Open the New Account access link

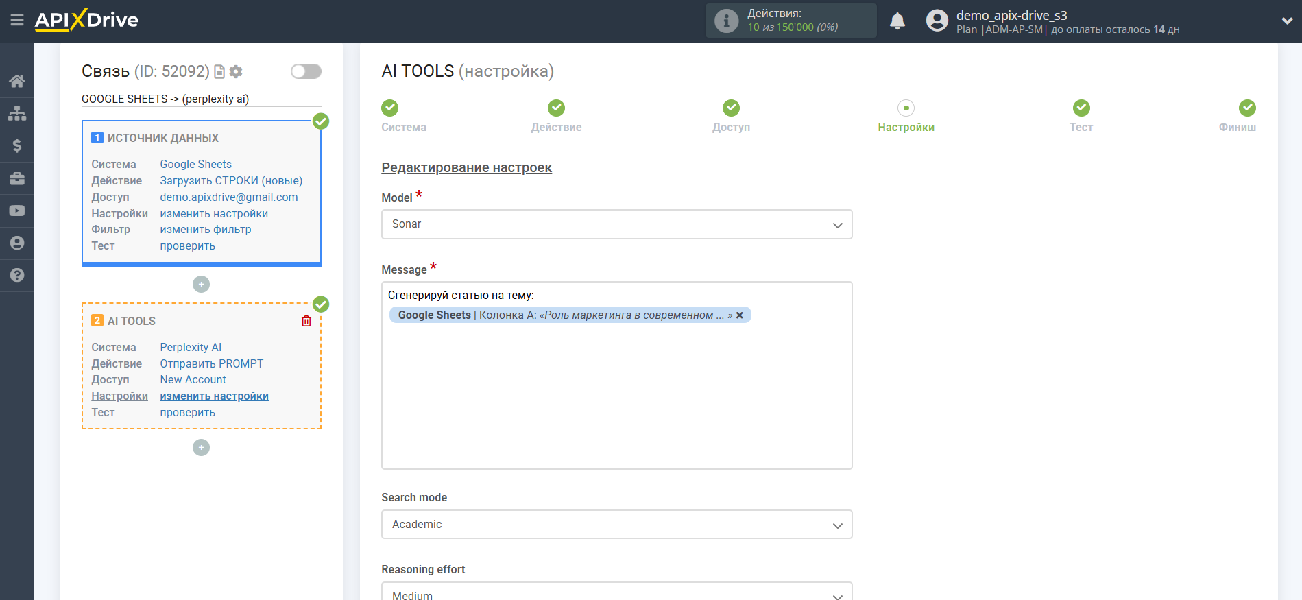tap(193, 379)
